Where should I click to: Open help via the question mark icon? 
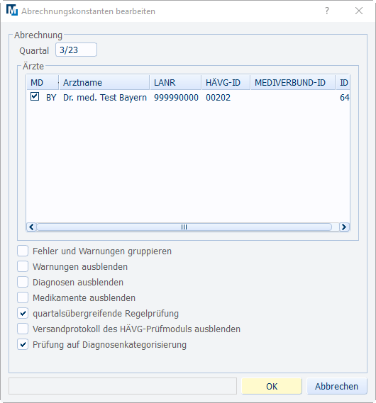[x=327, y=11]
